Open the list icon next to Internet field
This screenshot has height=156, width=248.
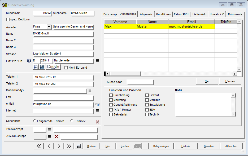click(x=97, y=111)
